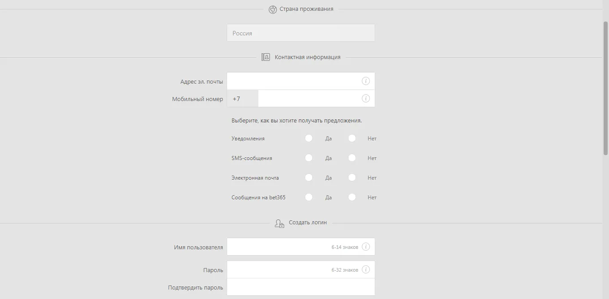The image size is (609, 299).
Task: Select Нет for Сообщения на bet365
Action: pyautogui.click(x=352, y=197)
